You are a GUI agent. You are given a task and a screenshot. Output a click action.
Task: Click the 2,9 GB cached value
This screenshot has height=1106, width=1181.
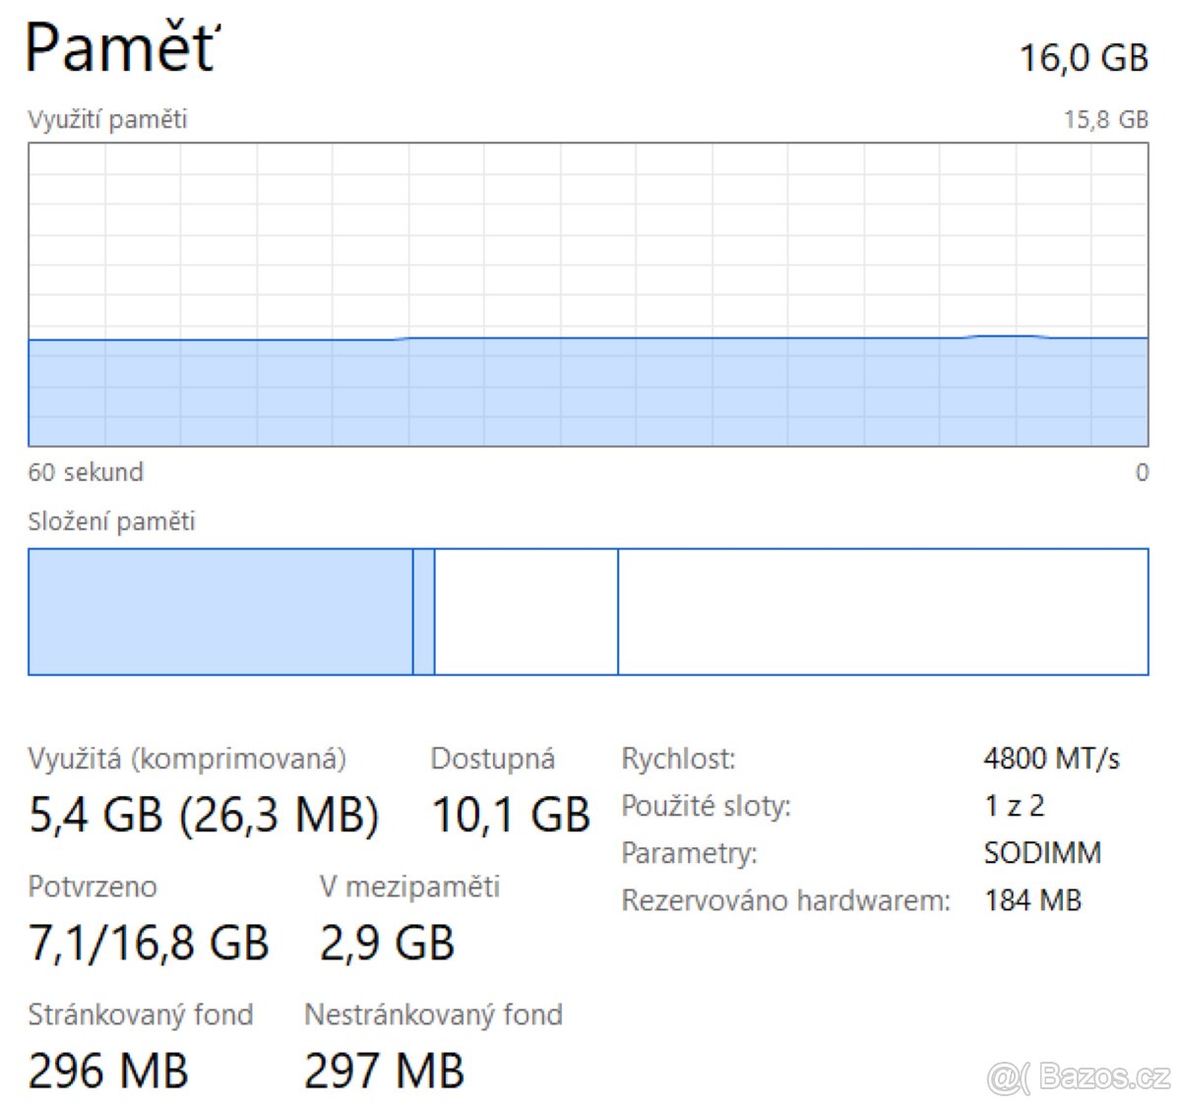(387, 943)
